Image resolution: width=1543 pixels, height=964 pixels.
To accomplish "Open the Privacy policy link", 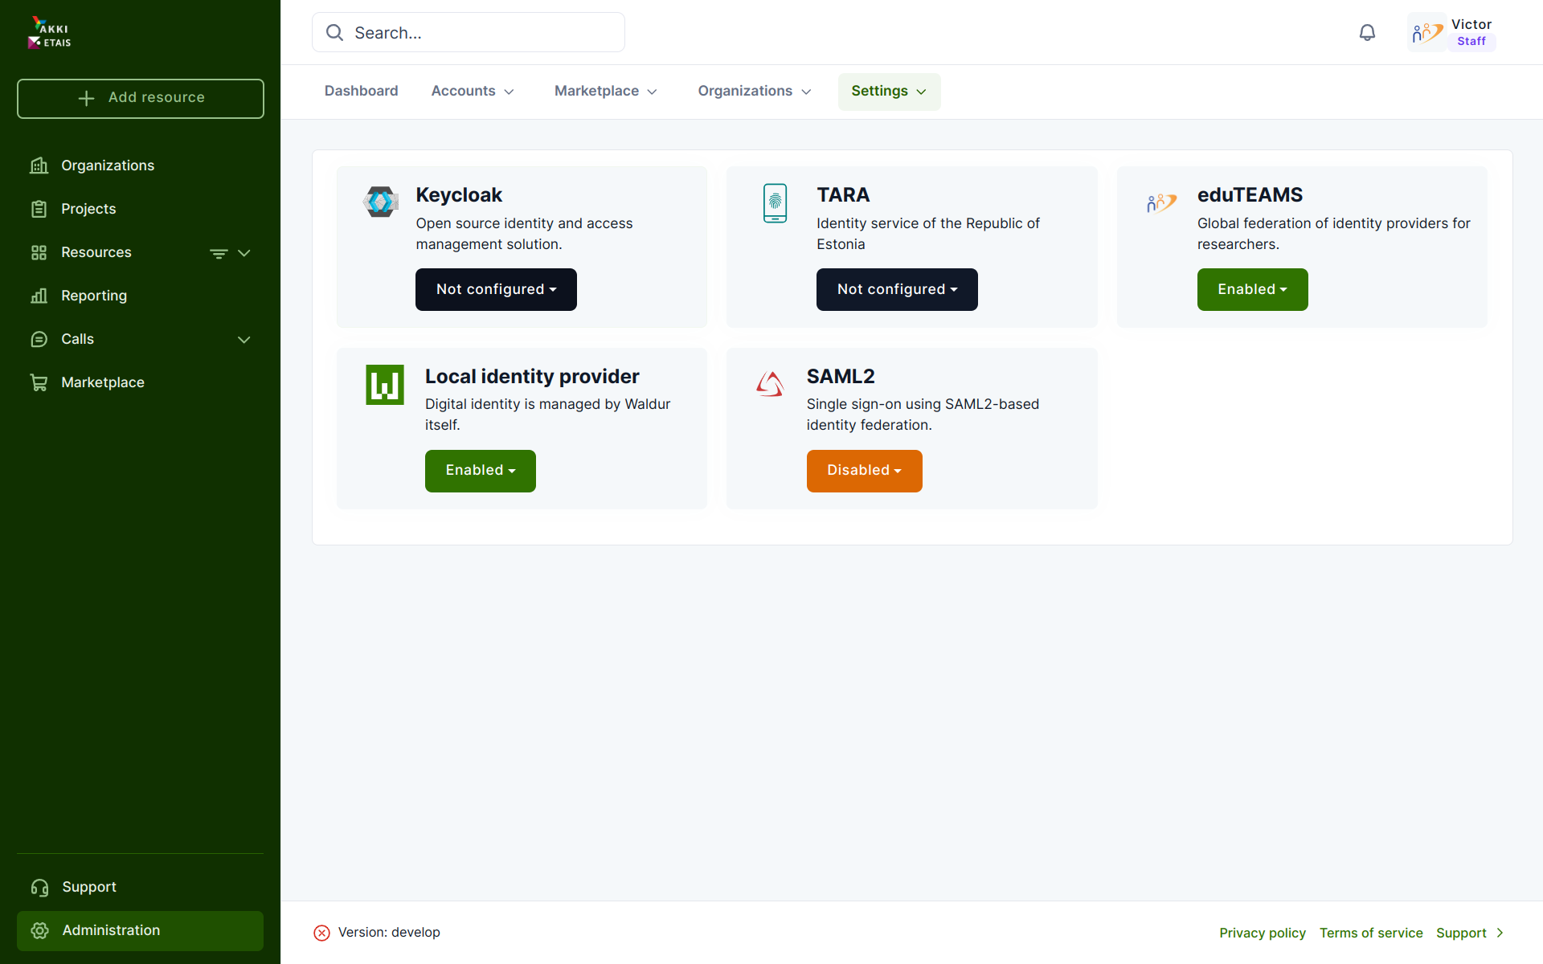I will coord(1262,933).
